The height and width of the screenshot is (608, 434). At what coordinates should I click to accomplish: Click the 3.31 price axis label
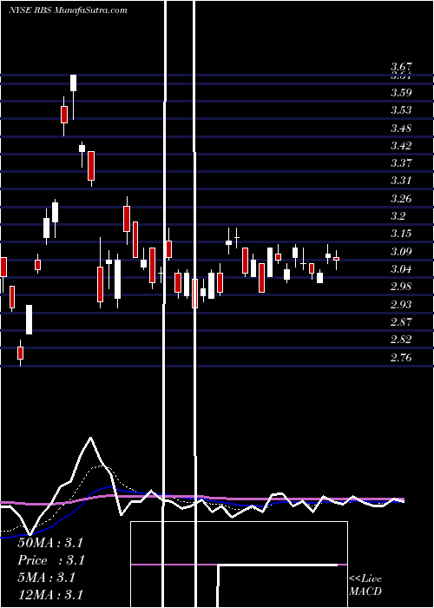click(401, 181)
